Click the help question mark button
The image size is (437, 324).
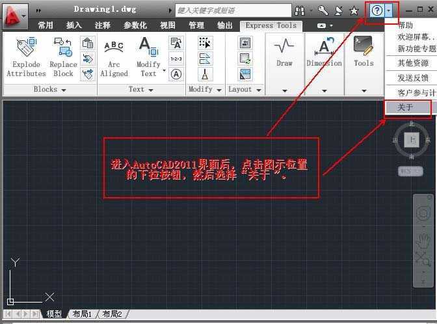click(377, 10)
